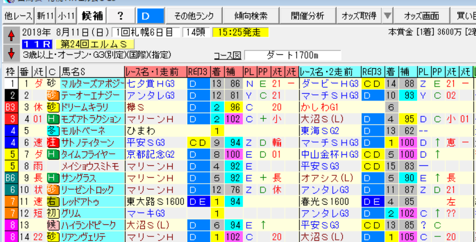Click 第24回エルムS race title
This screenshot has height=242, width=476.
click(95, 44)
